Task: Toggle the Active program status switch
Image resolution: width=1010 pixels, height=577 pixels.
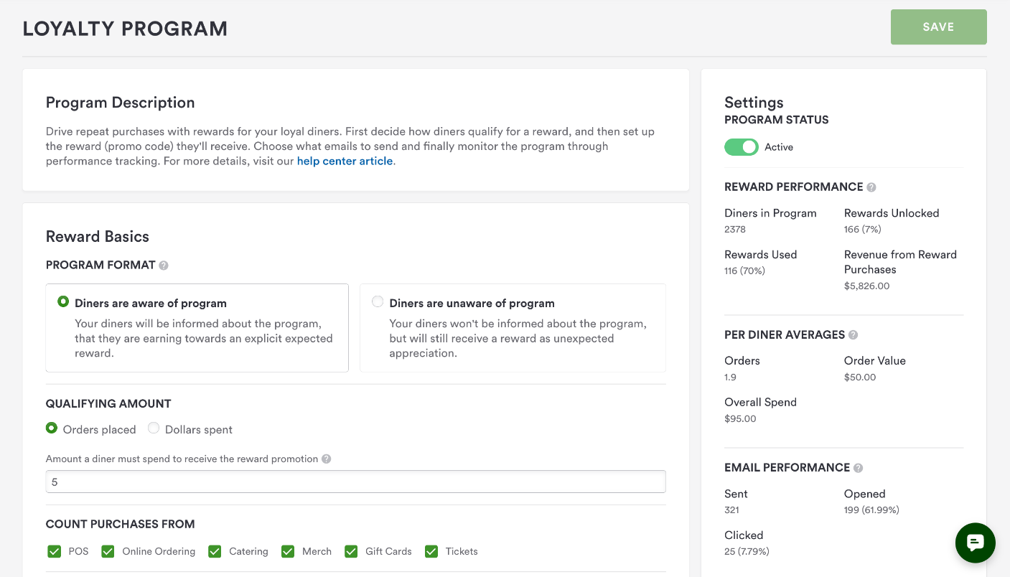Action: (x=741, y=147)
